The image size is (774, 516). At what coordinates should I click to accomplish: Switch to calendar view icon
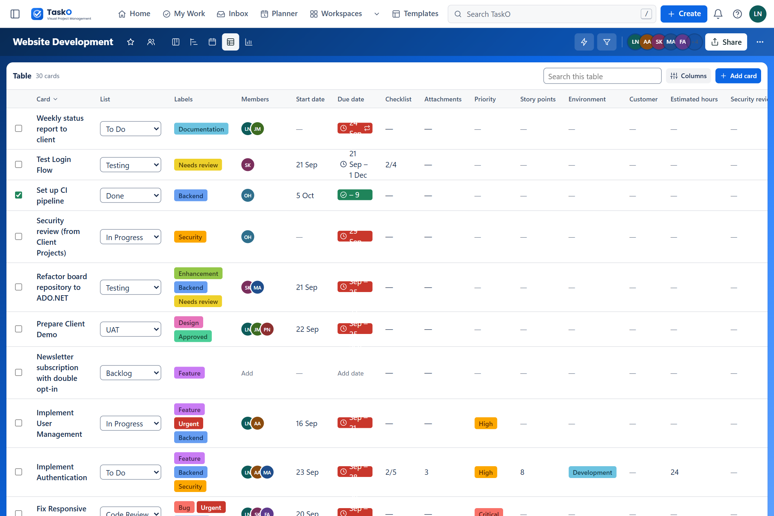pyautogui.click(x=212, y=42)
